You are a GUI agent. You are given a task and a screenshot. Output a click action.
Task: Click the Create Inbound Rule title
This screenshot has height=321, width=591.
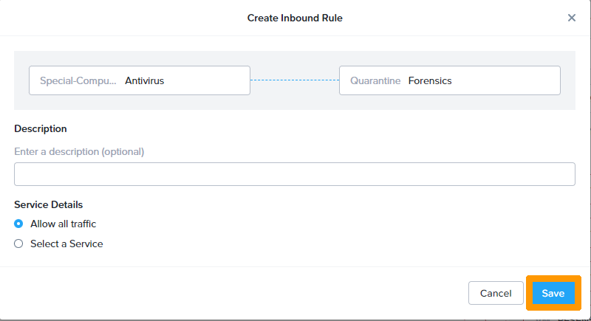click(295, 18)
